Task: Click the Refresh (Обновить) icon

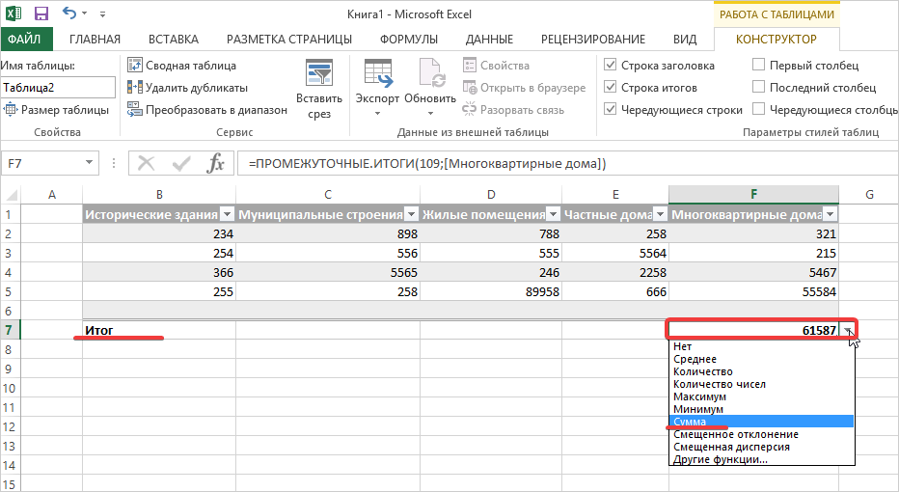Action: pos(430,74)
